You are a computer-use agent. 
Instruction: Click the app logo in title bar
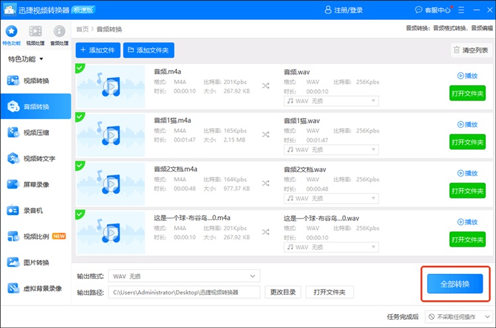point(10,10)
